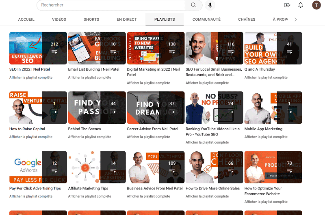The image size is (325, 215).
Task: Show full playlist under Behind The Scenes
Action: [x=89, y=137]
